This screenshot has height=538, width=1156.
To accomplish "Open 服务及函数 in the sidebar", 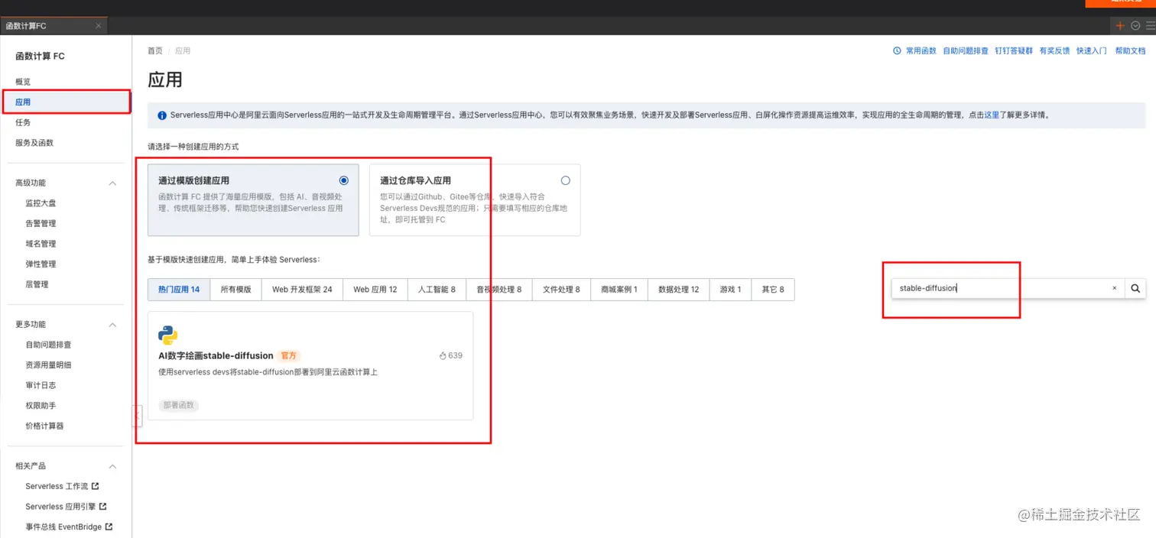I will 34,143.
